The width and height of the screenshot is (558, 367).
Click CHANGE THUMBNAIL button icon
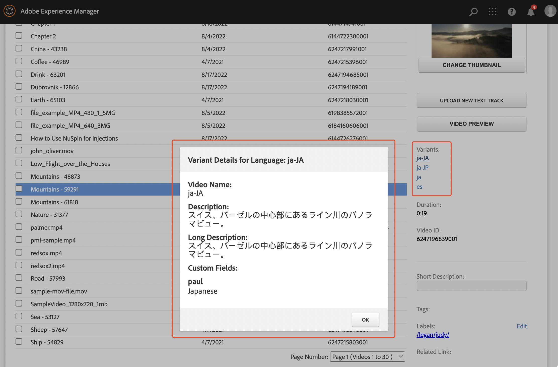[472, 65]
